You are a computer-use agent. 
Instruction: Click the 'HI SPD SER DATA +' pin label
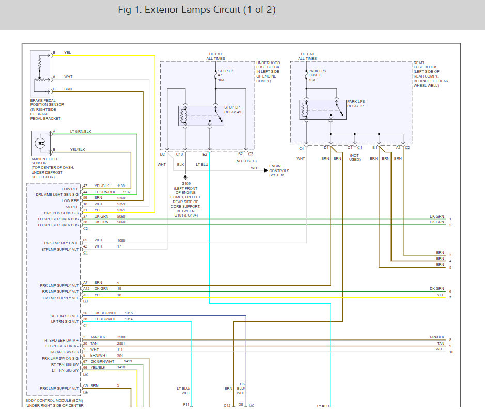tap(61, 341)
